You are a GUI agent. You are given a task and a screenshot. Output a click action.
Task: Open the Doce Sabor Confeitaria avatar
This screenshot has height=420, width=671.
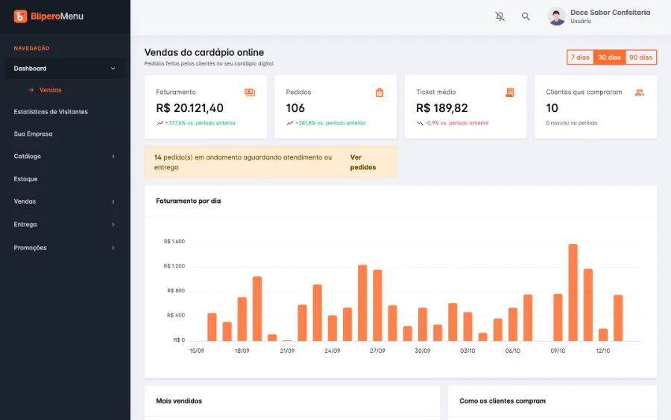pyautogui.click(x=556, y=16)
